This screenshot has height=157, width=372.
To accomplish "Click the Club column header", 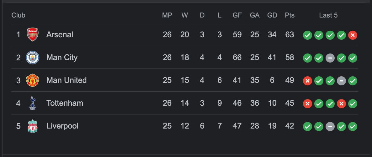I will click(18, 15).
